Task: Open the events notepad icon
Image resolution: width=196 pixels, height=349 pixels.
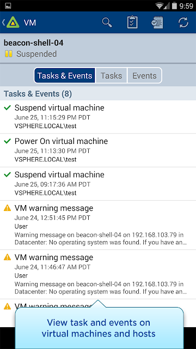Action: (157, 22)
